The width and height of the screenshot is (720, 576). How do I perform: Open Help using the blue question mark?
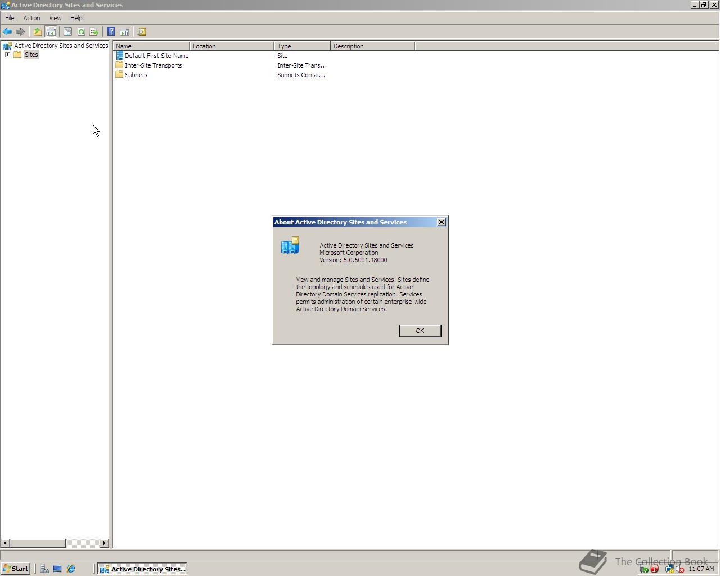111,32
